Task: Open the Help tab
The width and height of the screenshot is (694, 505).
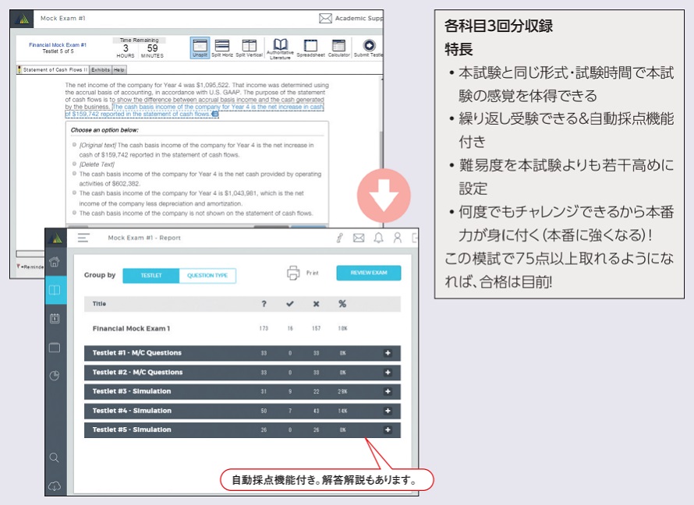Action: point(119,69)
